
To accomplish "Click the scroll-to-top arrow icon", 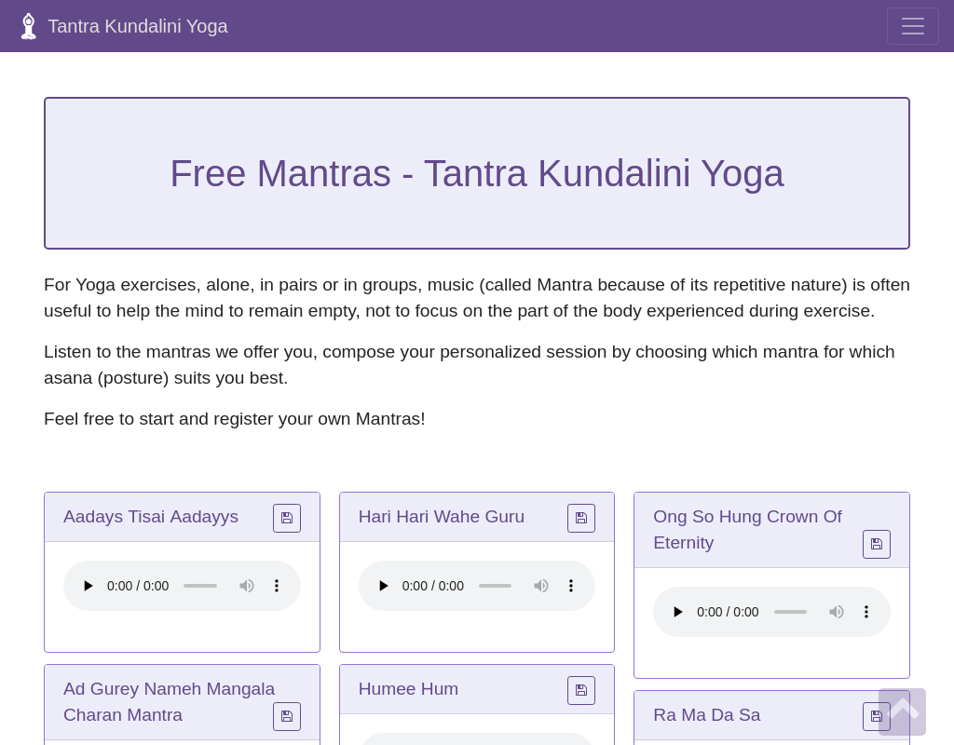I will (x=901, y=711).
